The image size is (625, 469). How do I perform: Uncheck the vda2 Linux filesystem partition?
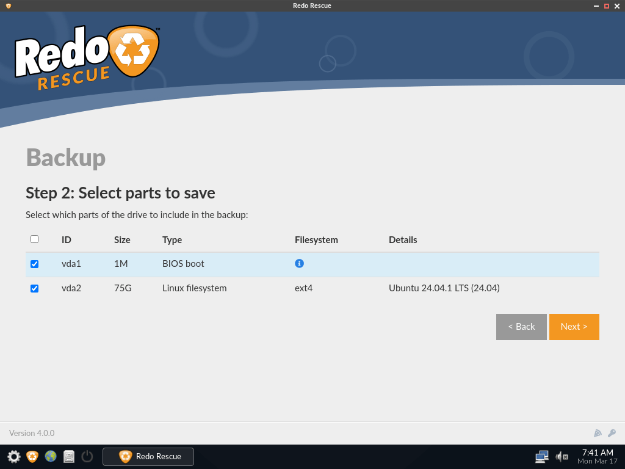pos(35,288)
